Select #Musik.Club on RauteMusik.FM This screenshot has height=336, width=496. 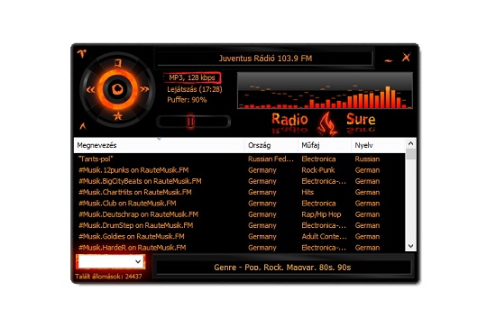240,204
